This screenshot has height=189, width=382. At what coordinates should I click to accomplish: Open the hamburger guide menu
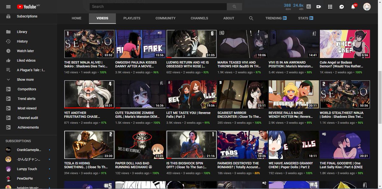(x=8, y=7)
